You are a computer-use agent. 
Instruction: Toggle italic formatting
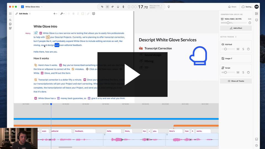coord(78,14)
